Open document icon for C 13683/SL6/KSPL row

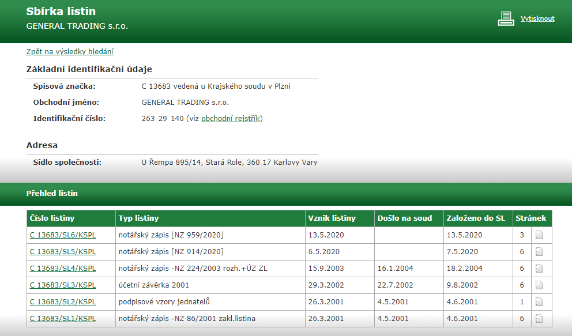click(x=539, y=235)
